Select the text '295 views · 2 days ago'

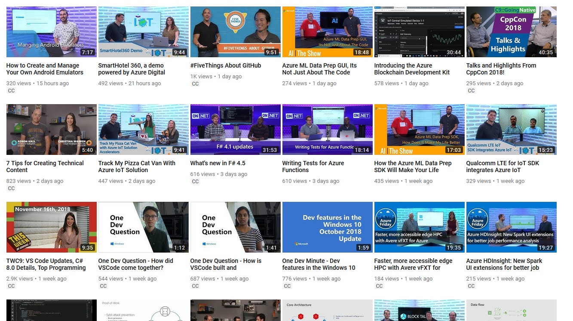495,83
